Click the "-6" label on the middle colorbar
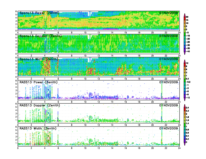 point(187,91)
